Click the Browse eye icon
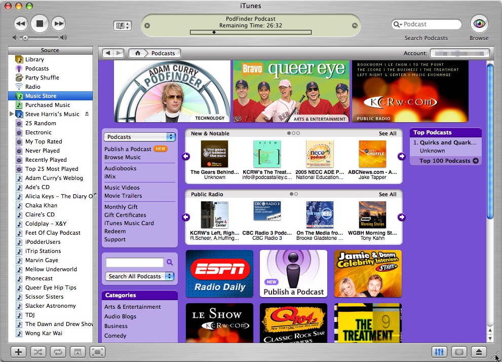This screenshot has width=502, height=362. 478,24
